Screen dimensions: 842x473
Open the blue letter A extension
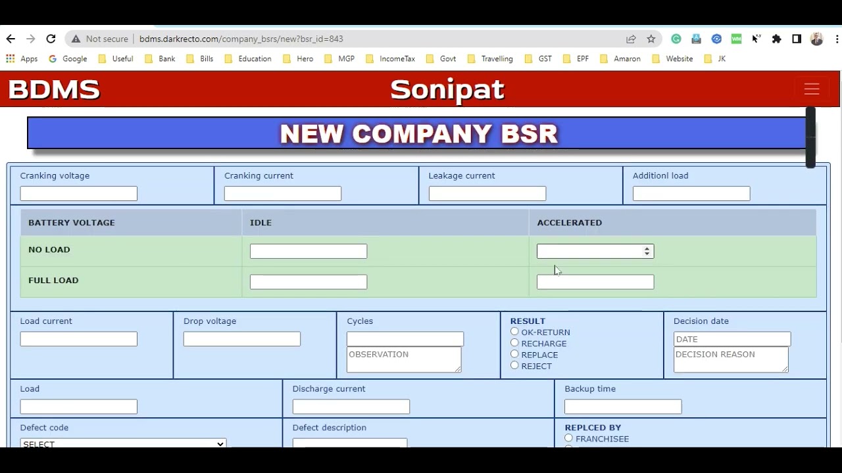point(697,39)
